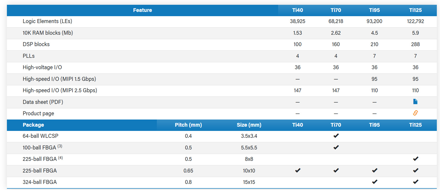Screen dimensions: 440x190
Task: Click the 5.9 RAM blocks value
Action: 415,33
